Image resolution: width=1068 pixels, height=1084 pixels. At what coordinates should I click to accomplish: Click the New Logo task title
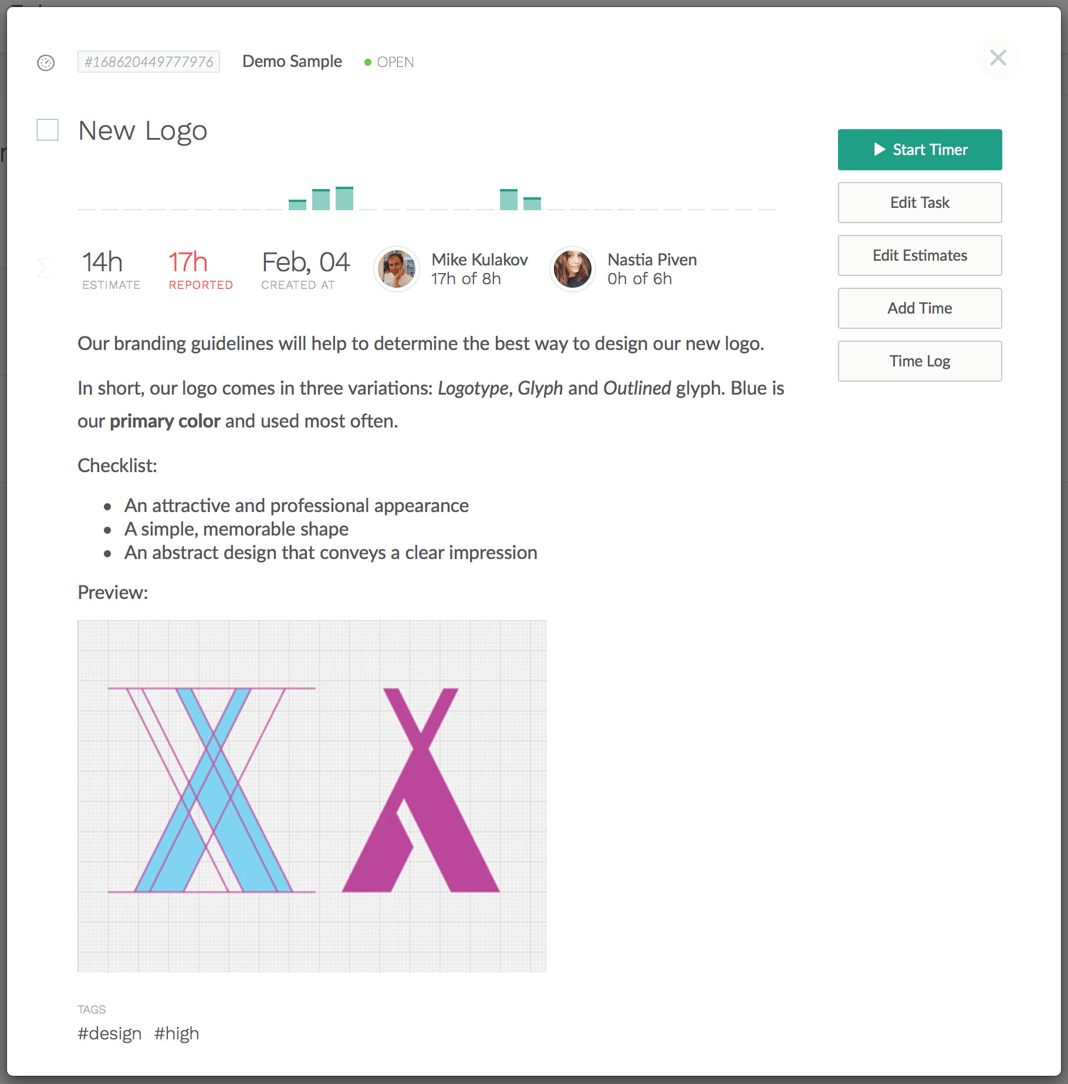click(143, 130)
